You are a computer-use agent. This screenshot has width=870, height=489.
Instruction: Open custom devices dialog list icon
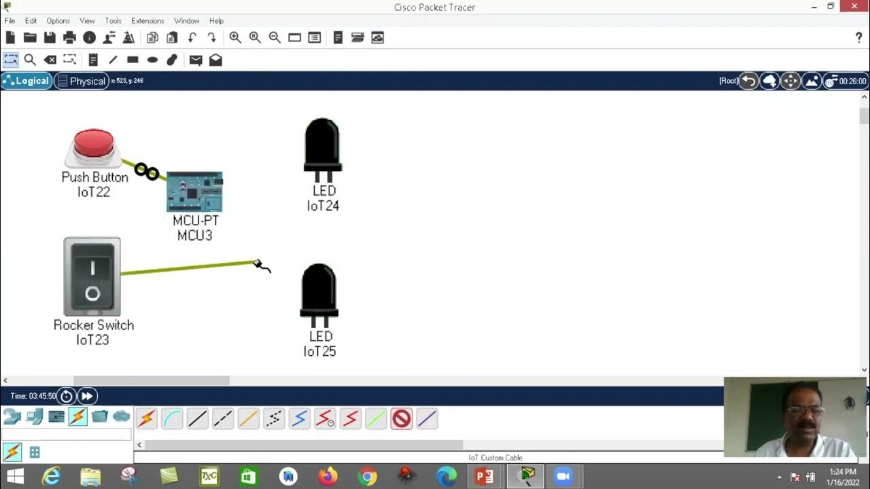pyautogui.click(x=314, y=38)
